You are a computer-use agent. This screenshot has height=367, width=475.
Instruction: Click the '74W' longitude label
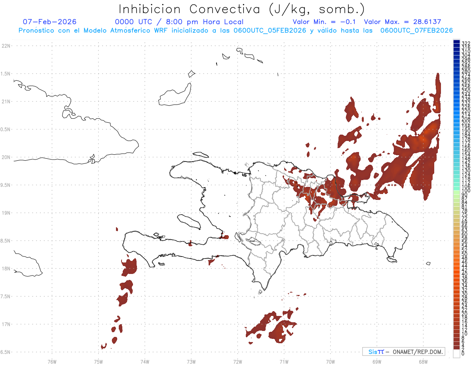coord(145,361)
